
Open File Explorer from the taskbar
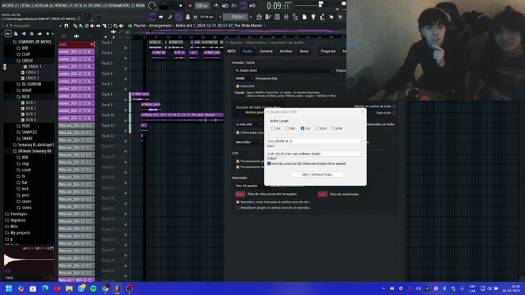69,288
